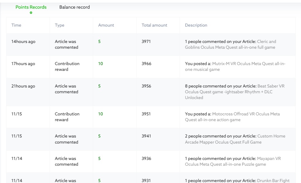Switch to the Points Records tab
This screenshot has width=301, height=183.
coord(31,7)
